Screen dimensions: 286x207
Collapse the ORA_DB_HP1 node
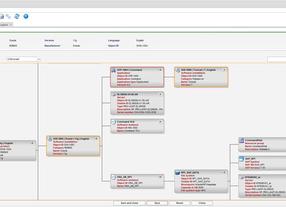click(x=161, y=177)
